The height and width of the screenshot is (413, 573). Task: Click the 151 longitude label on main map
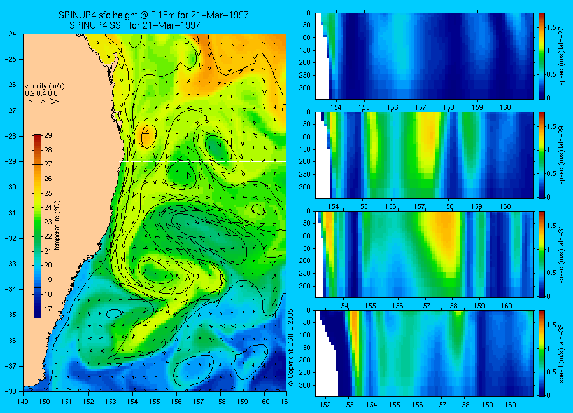[x=67, y=402]
